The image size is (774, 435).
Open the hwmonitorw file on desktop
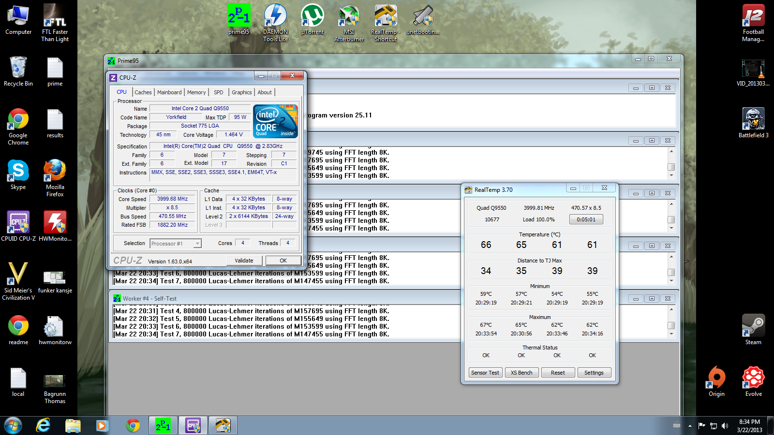pyautogui.click(x=55, y=330)
